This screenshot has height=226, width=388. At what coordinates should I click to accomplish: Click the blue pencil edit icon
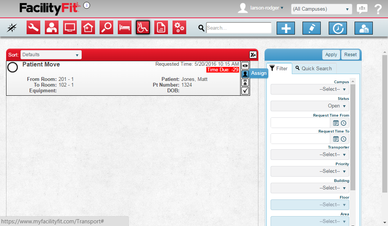coord(312,28)
